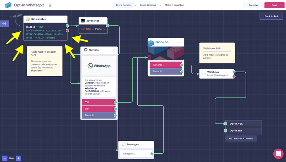Click the Preview button
The width and height of the screenshot is (286, 162).
pos(253,5)
